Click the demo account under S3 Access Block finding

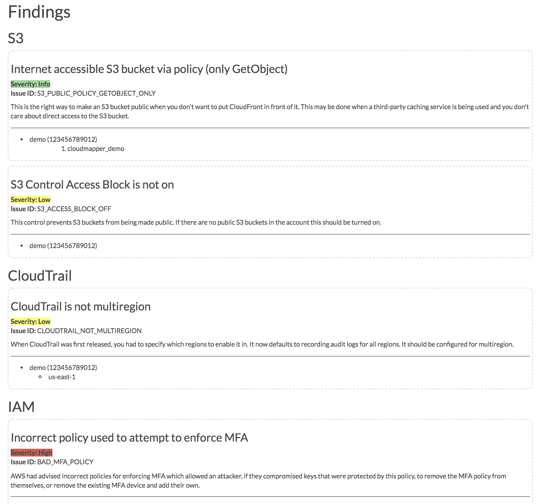[63, 246]
